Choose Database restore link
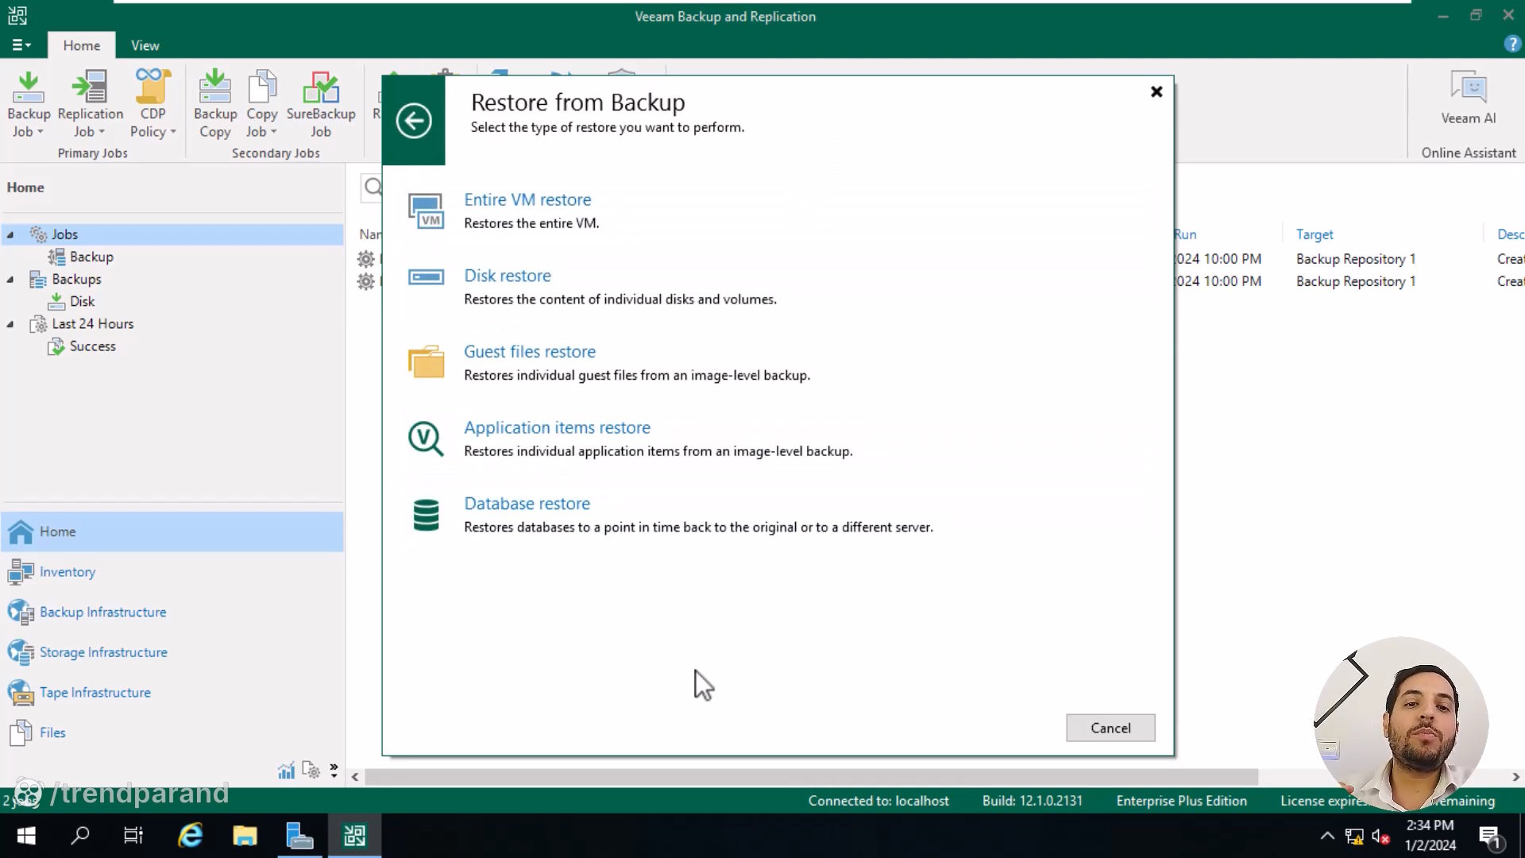 pos(527,504)
